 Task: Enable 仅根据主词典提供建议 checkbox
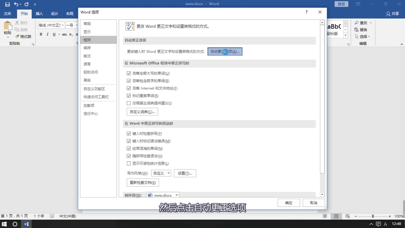pyautogui.click(x=129, y=103)
